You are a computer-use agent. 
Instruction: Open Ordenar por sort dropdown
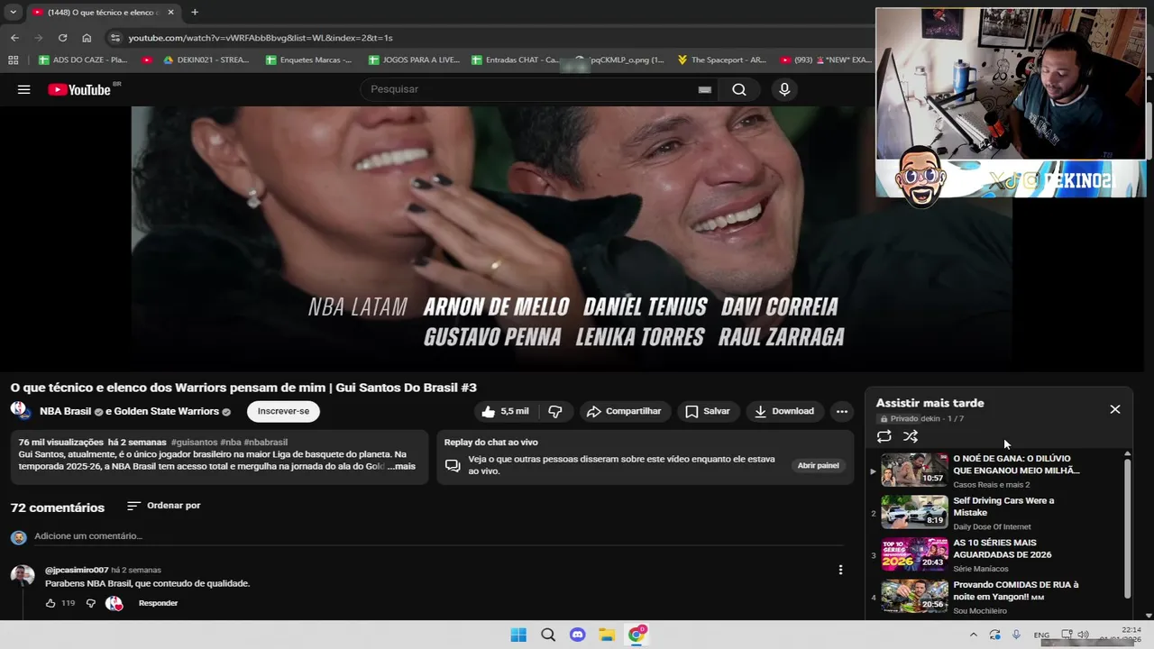pos(163,506)
